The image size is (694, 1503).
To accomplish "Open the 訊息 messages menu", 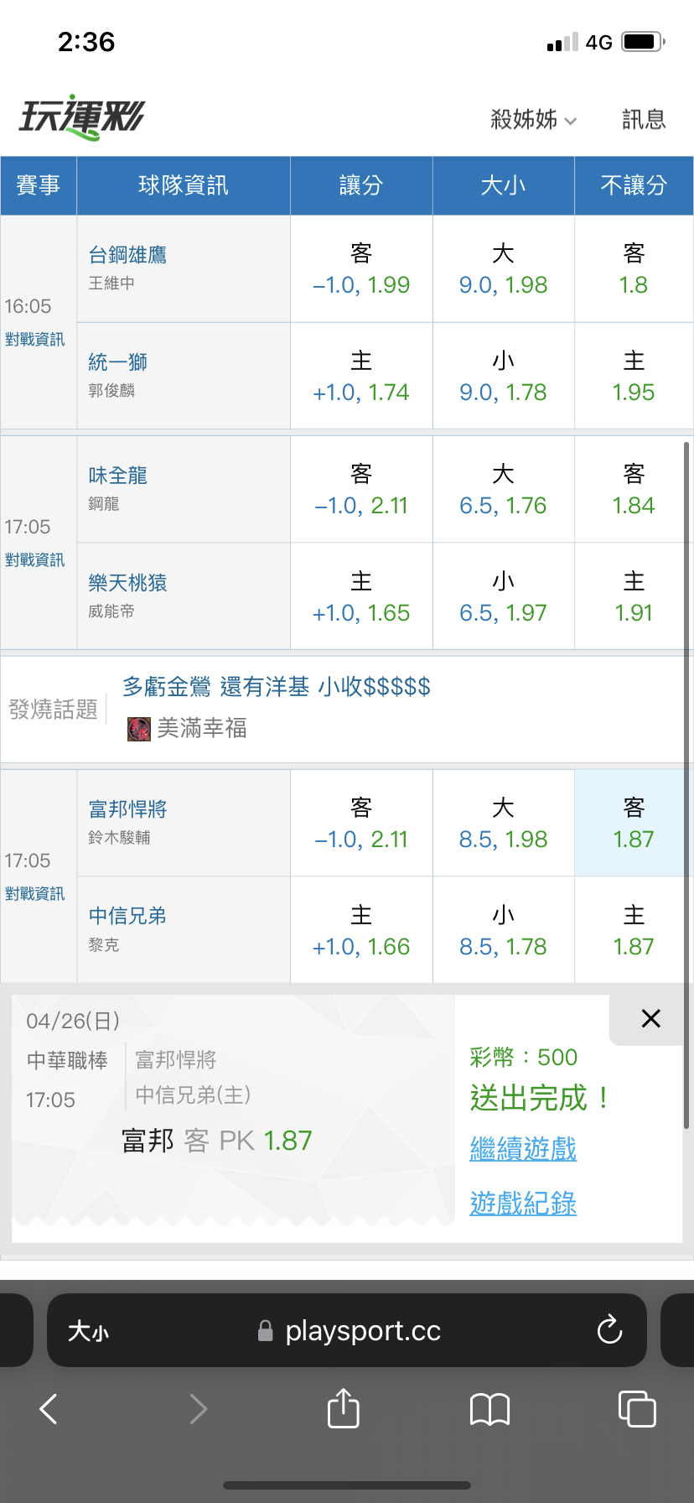I will coord(644,120).
